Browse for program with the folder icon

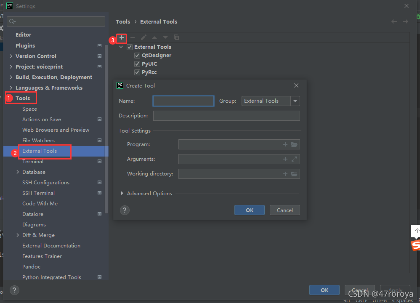tap(294, 144)
